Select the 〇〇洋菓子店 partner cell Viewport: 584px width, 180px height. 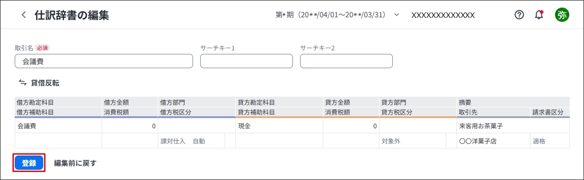[493, 141]
